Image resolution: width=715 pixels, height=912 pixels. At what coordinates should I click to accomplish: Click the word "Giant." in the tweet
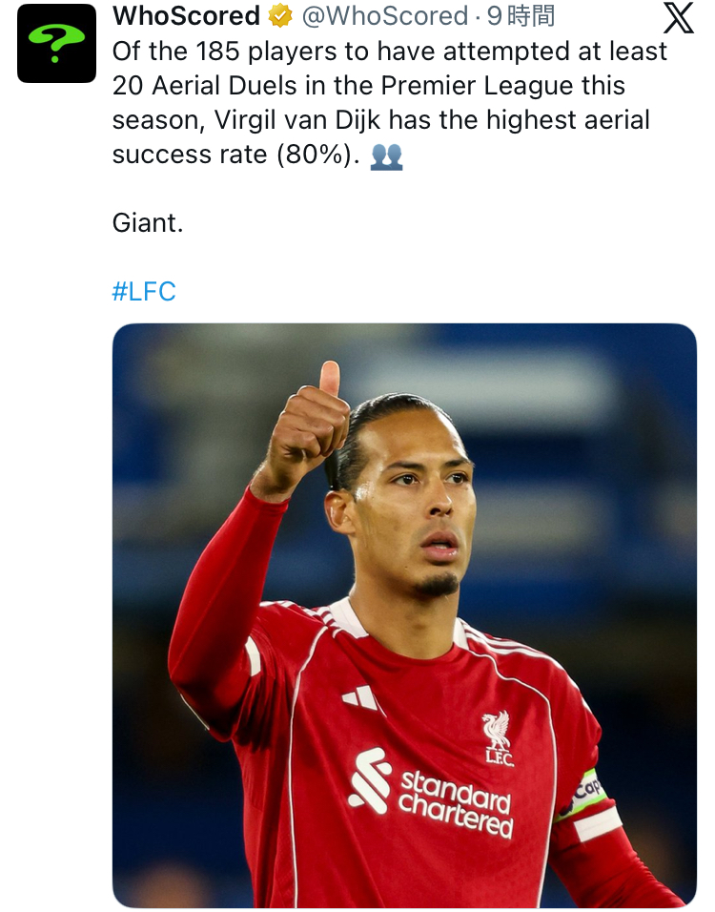(x=147, y=223)
